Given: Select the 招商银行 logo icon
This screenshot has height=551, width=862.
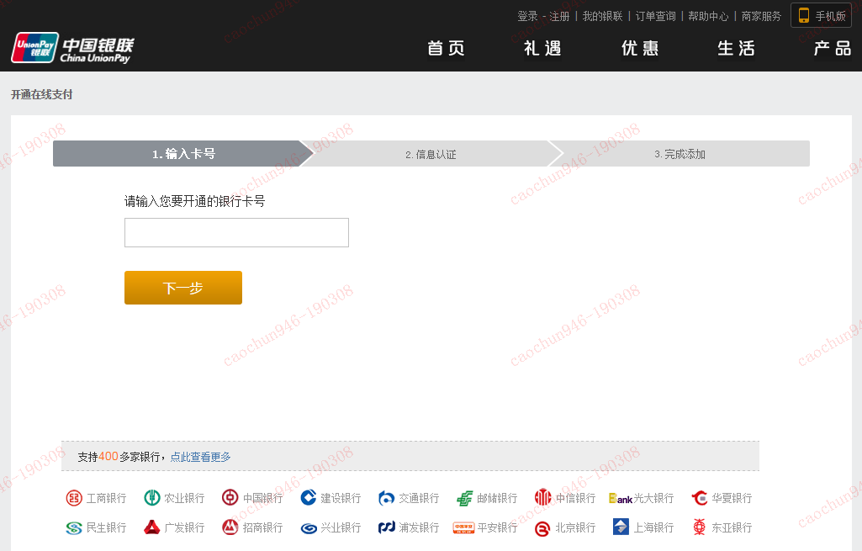Looking at the screenshot, I should pyautogui.click(x=230, y=528).
